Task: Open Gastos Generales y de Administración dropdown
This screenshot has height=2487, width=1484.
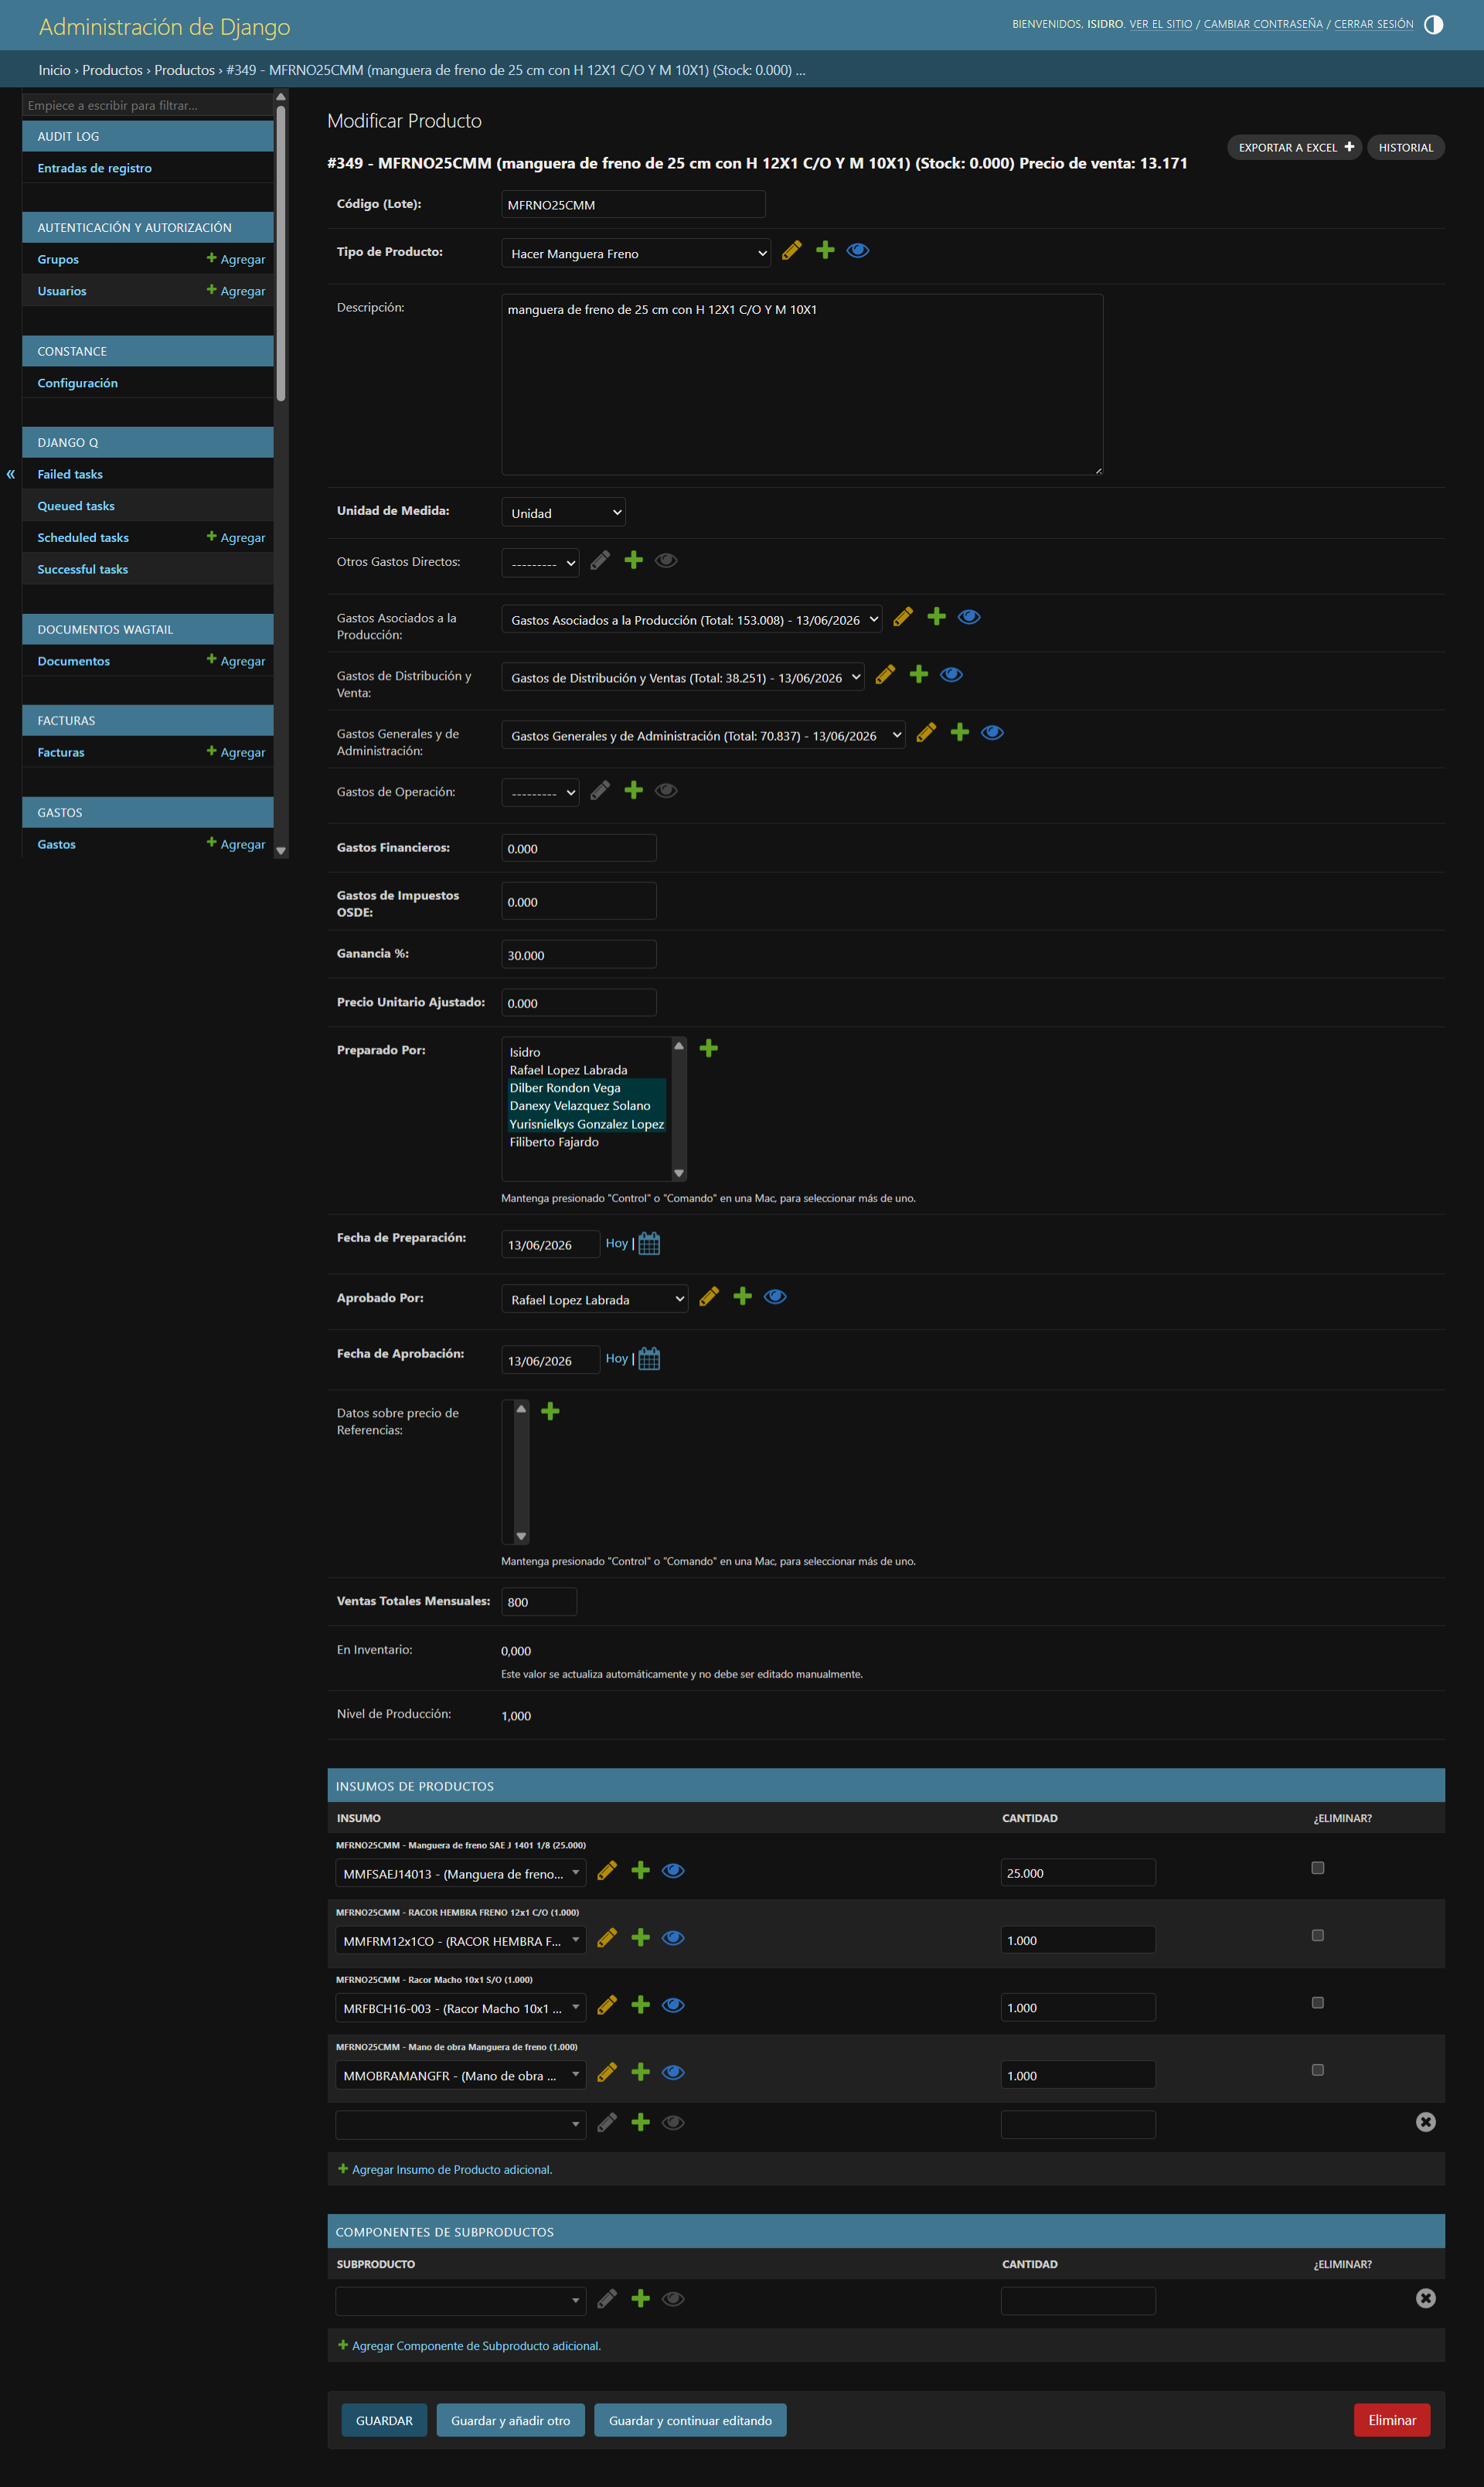Action: pyautogui.click(x=703, y=736)
